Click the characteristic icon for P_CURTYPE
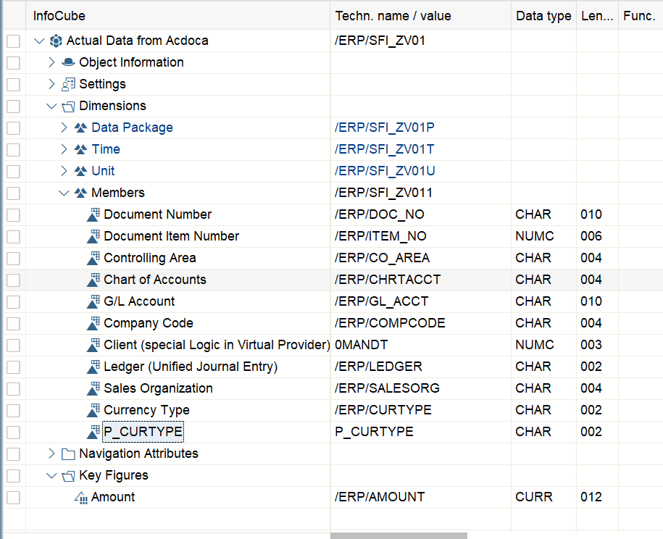Screen dimensions: 663x539 tap(93, 432)
